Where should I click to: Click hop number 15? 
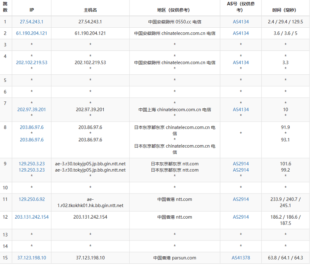(x=5, y=258)
